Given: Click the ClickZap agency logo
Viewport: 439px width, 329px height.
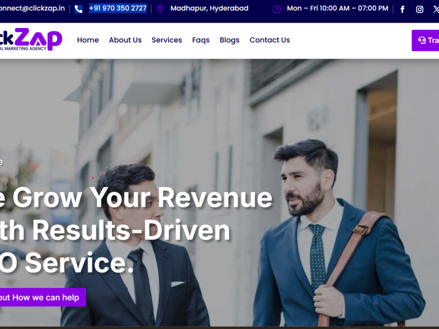Looking at the screenshot, I should pyautogui.click(x=30, y=39).
